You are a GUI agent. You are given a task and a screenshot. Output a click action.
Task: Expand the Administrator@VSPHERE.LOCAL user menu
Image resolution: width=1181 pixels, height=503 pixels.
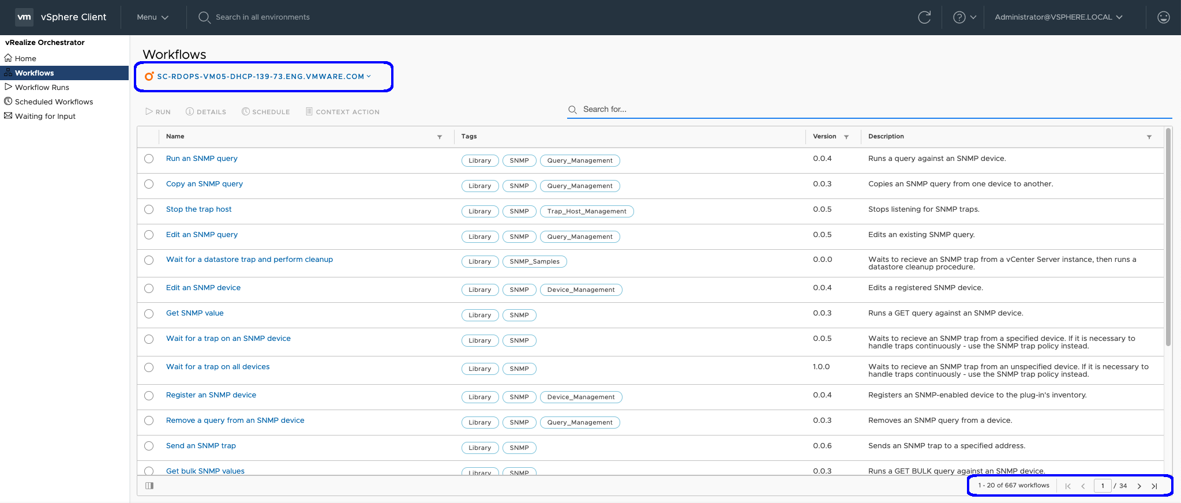click(x=1059, y=17)
